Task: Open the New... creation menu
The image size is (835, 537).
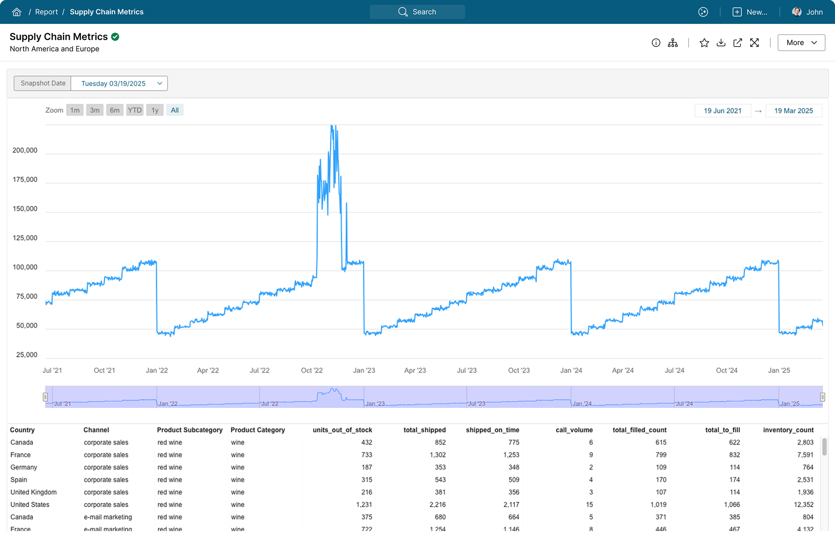Action: click(750, 12)
